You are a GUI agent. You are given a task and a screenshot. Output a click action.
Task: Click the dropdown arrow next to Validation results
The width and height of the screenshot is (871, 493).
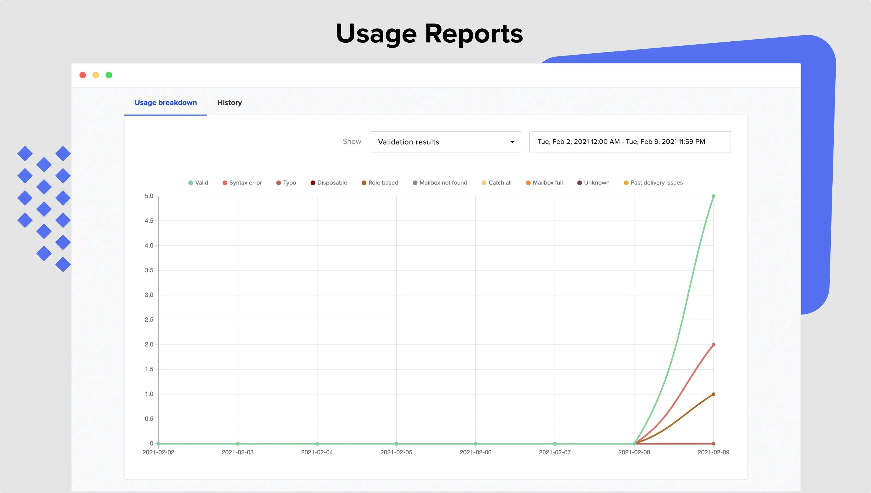pyautogui.click(x=512, y=142)
